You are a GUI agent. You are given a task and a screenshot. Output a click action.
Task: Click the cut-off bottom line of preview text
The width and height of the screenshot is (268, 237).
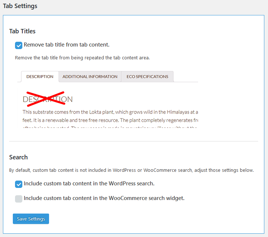coord(110,127)
